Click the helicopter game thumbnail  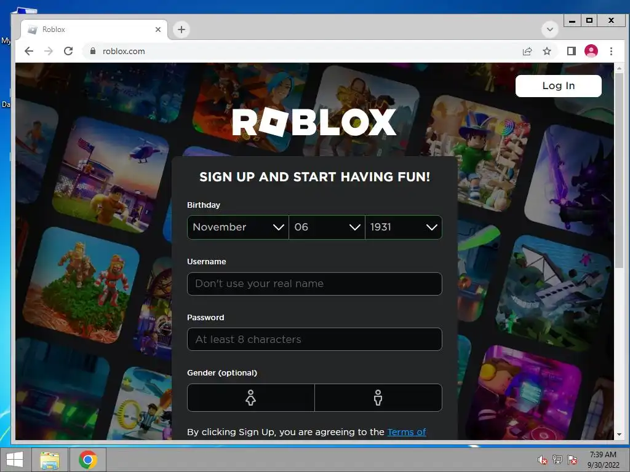111,175
